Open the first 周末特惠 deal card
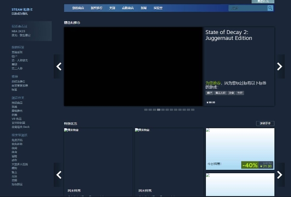This screenshot has width=291, height=197. click(x=98, y=162)
